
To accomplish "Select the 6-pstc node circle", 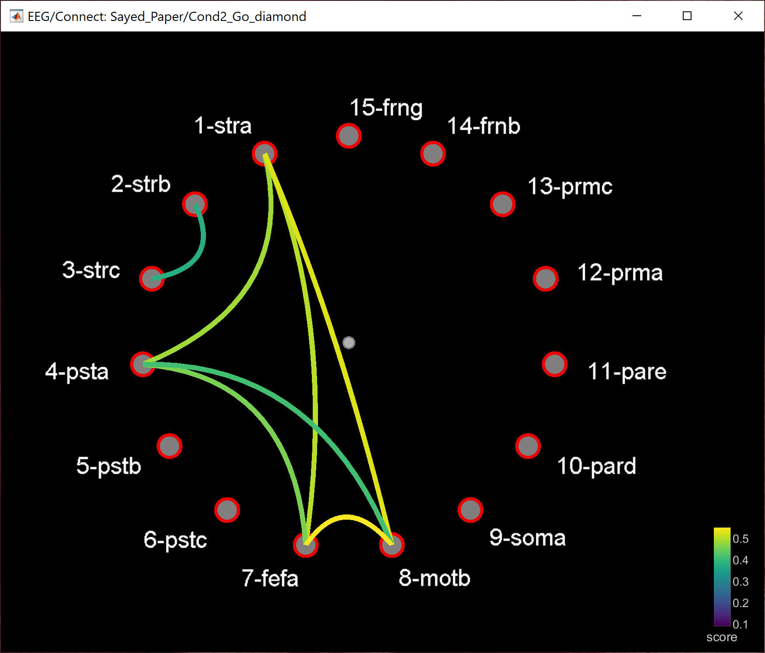I will click(227, 510).
